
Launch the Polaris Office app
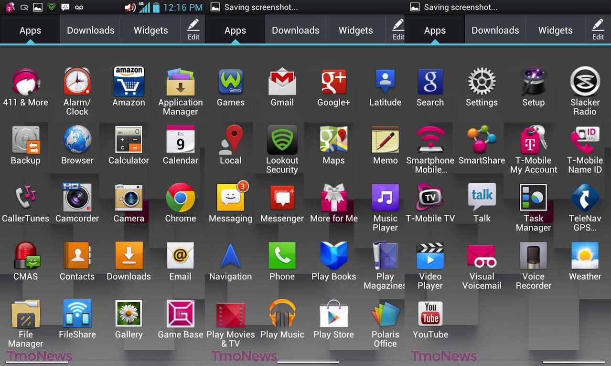(x=385, y=314)
